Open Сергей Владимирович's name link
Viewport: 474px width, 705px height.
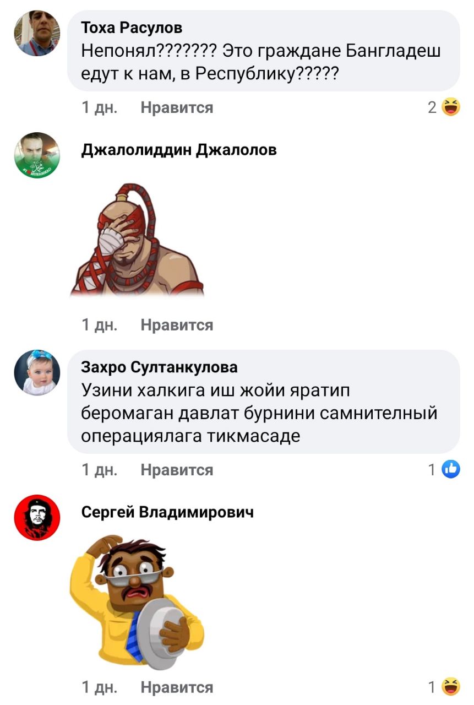pyautogui.click(x=167, y=512)
